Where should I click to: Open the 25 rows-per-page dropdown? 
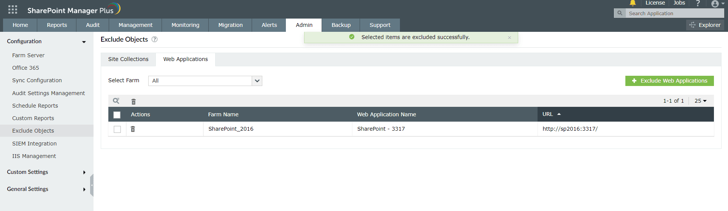pos(700,101)
